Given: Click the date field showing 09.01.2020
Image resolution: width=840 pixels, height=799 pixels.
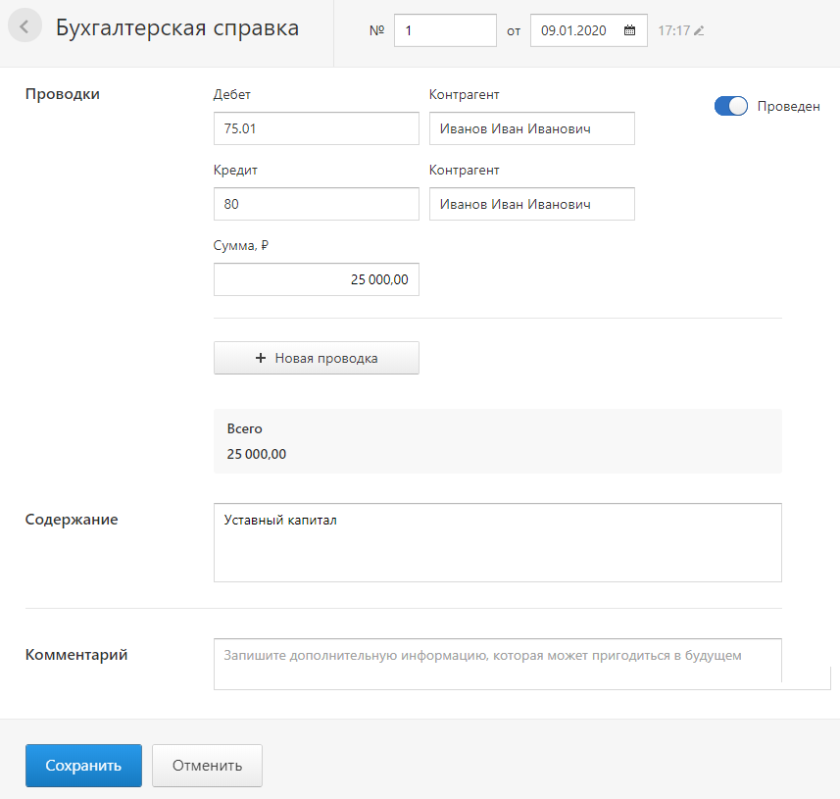Looking at the screenshot, I should (x=589, y=30).
